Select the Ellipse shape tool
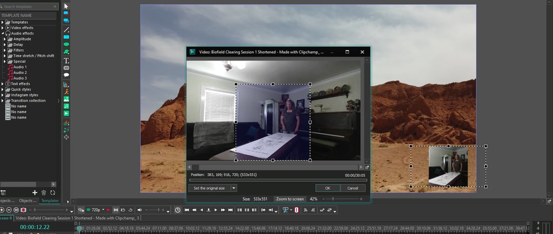 [x=66, y=44]
